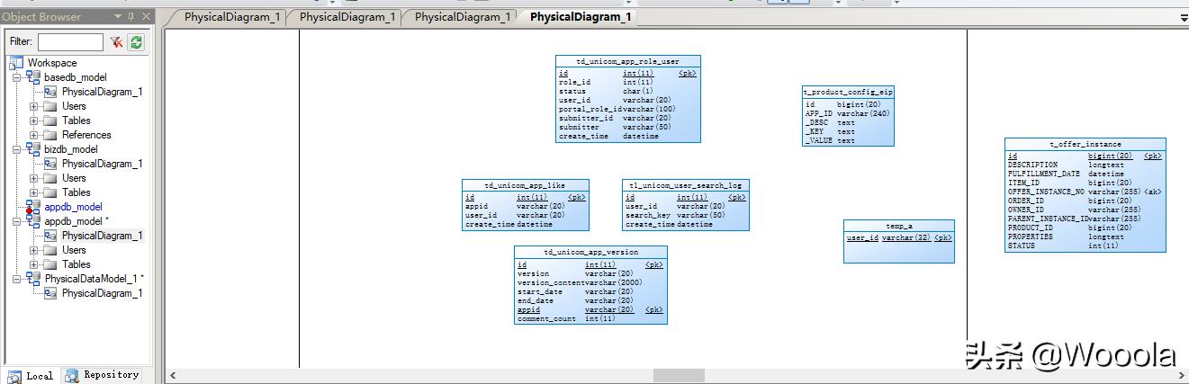Open the Object Browser panel options arrow

[119, 16]
